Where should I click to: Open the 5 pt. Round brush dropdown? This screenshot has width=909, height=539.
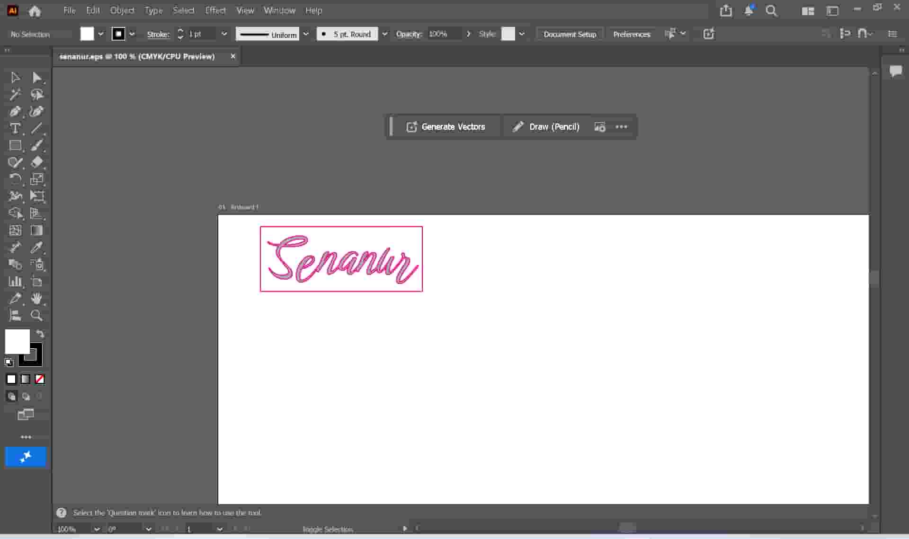(384, 34)
